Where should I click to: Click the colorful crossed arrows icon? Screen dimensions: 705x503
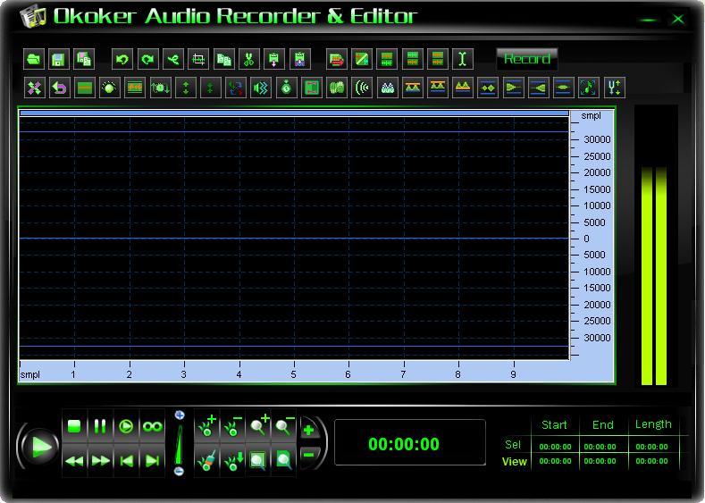[x=35, y=88]
